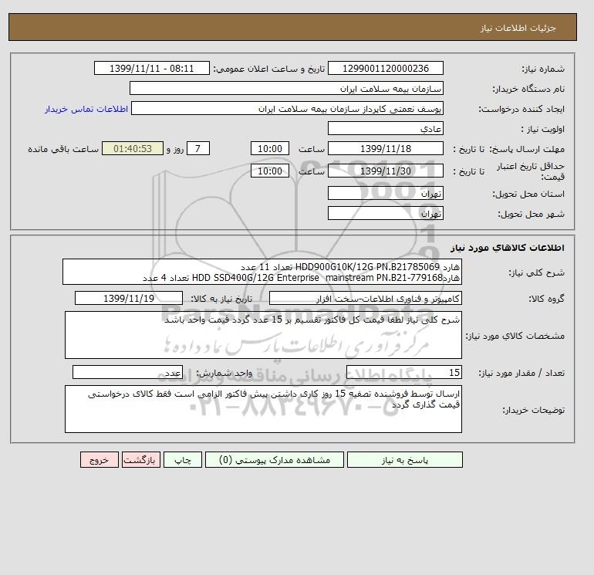594x575 pixels.
Task: Click the priority field showing عادی
Action: [385, 128]
